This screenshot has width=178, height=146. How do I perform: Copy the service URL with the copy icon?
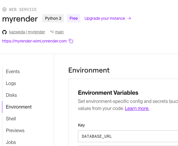(x=71, y=41)
